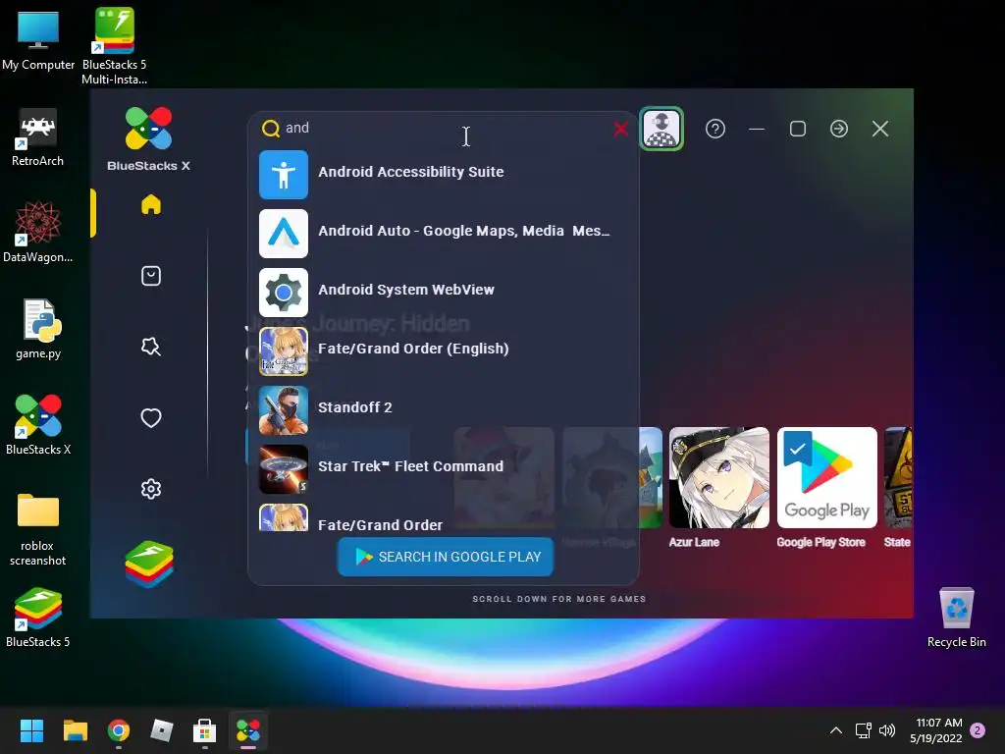Click the Star Trek Fleet Command icon
This screenshot has width=1005, height=754.
point(284,469)
